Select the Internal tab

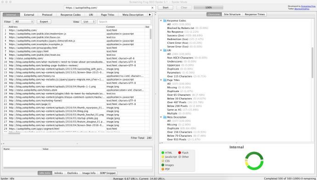click(11, 15)
